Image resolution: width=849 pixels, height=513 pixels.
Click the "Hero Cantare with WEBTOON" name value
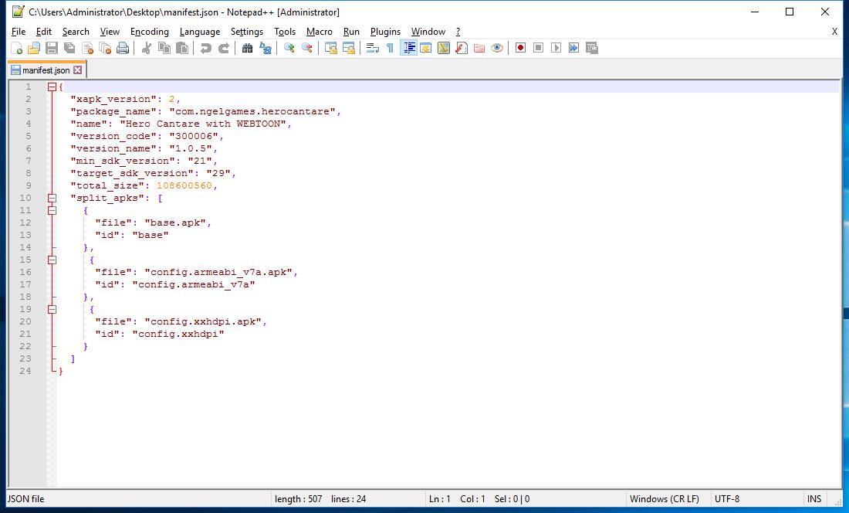pyautogui.click(x=203, y=124)
